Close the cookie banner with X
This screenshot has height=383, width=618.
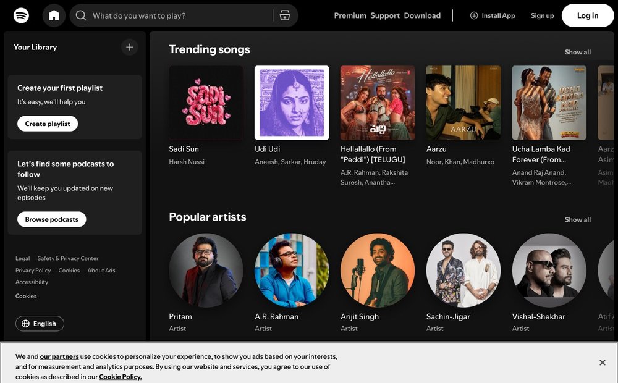[602, 363]
